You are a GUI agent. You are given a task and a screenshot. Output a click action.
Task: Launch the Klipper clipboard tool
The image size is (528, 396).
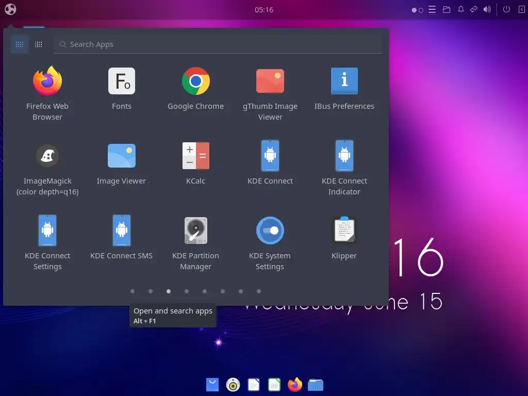click(x=344, y=238)
